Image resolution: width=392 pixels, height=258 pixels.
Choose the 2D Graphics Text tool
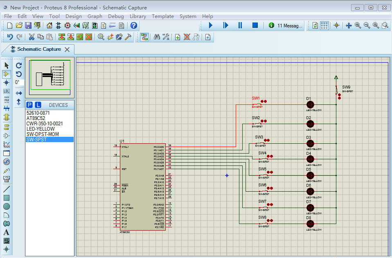7,232
